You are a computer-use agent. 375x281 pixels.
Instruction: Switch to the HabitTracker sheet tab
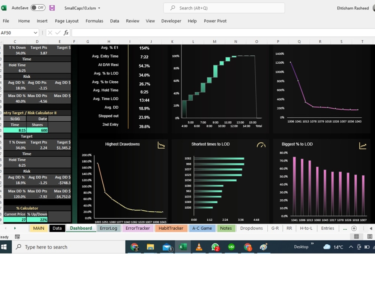(x=171, y=228)
